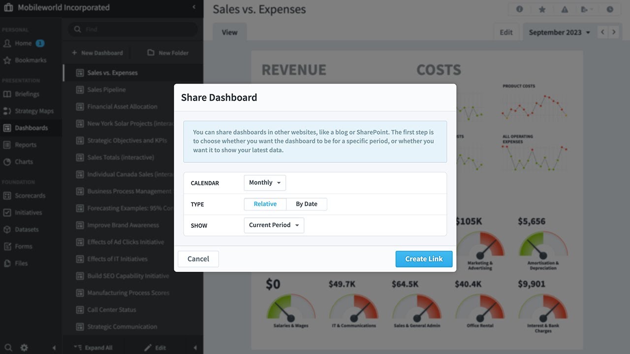Image resolution: width=630 pixels, height=354 pixels.
Task: Go to the next period arrow
Action: [613, 32]
